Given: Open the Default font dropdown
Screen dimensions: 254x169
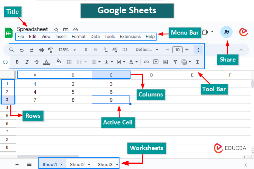Looking at the screenshot, I should click(x=147, y=50).
